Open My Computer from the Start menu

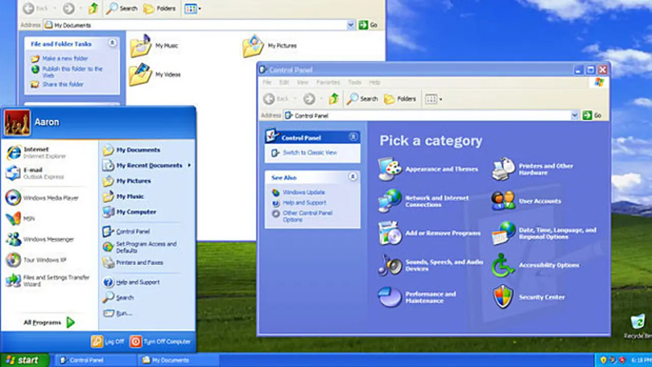[129, 212]
